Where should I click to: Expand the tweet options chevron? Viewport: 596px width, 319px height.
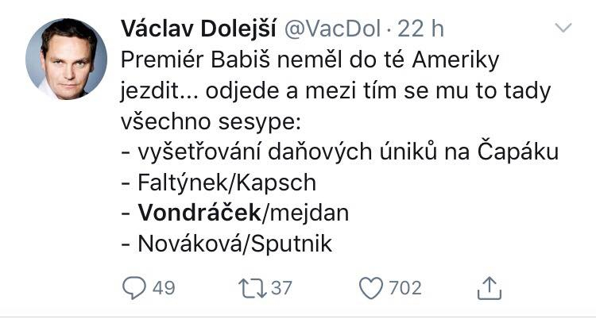(x=563, y=28)
